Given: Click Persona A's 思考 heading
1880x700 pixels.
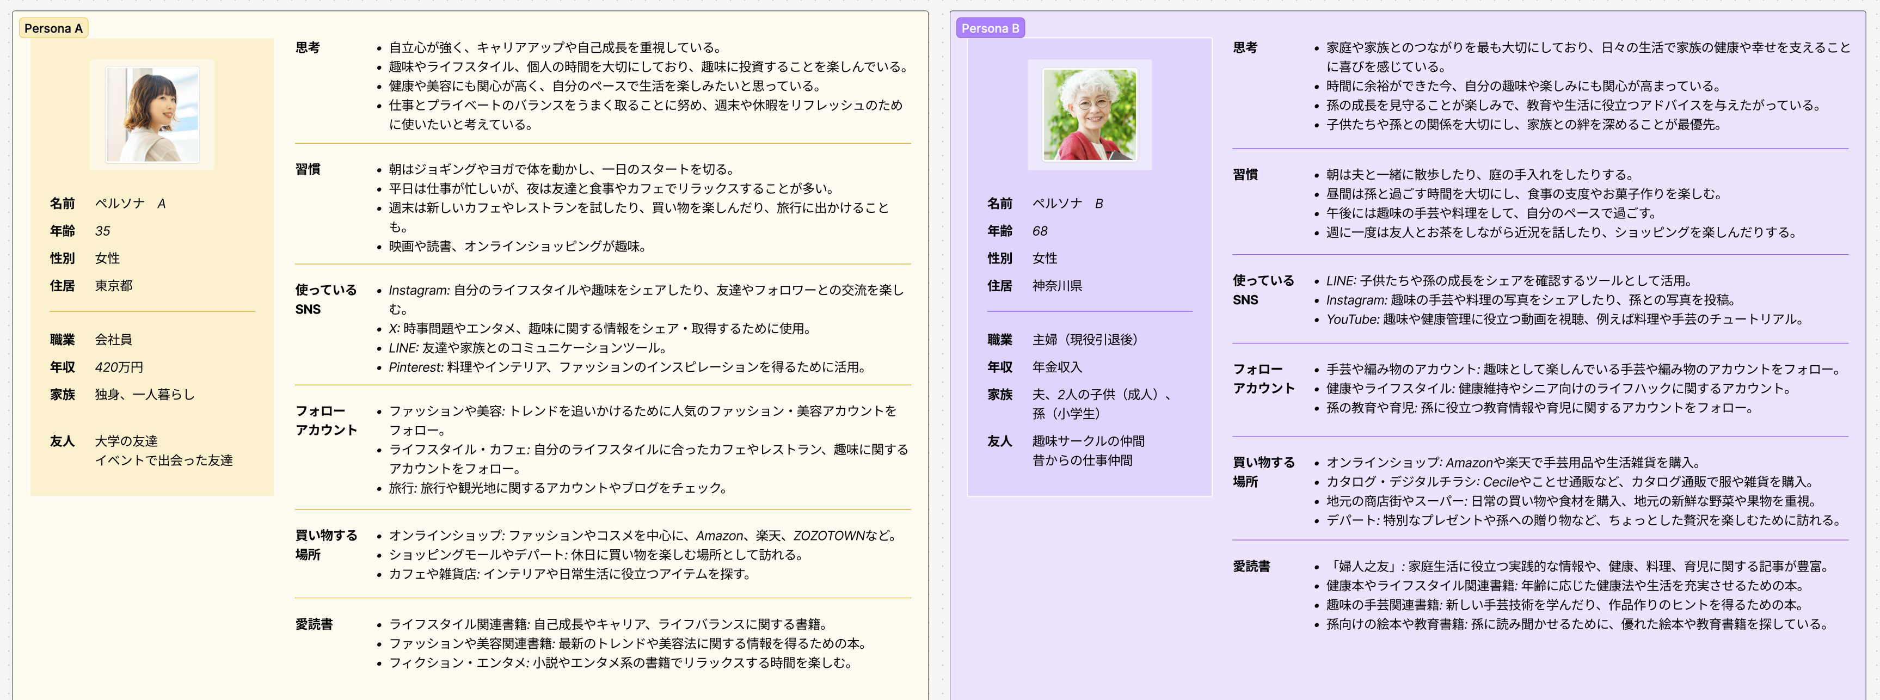Looking at the screenshot, I should coord(308,47).
